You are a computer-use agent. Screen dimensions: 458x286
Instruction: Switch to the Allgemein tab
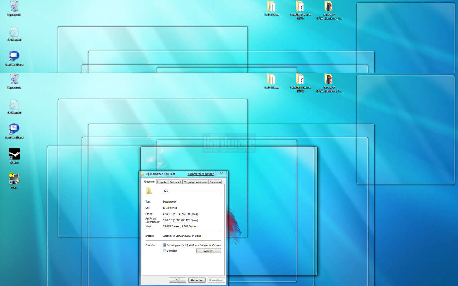[x=149, y=182]
